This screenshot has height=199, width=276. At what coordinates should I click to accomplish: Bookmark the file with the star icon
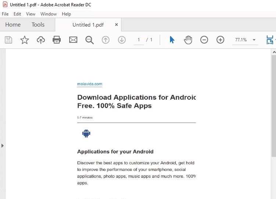(25, 40)
